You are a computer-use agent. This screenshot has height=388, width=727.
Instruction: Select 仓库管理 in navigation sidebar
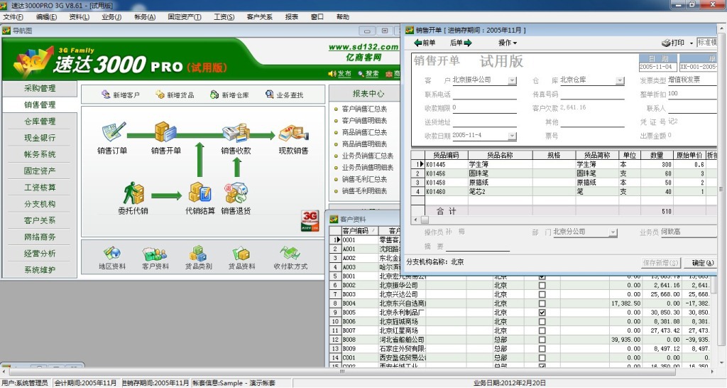(40, 121)
